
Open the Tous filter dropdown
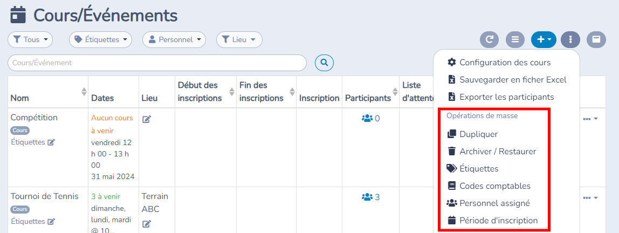(x=30, y=39)
